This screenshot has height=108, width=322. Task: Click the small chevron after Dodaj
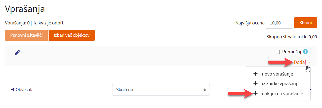310,62
